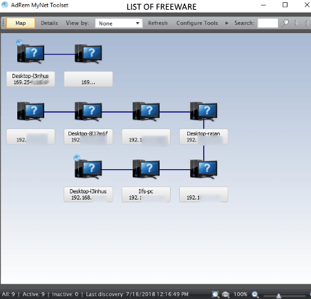Click the zoom to 100% magnifier icon

(226, 294)
